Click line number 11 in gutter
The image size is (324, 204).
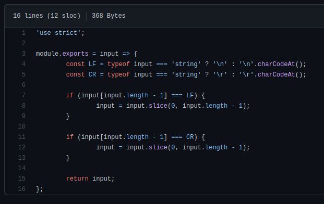[22, 137]
